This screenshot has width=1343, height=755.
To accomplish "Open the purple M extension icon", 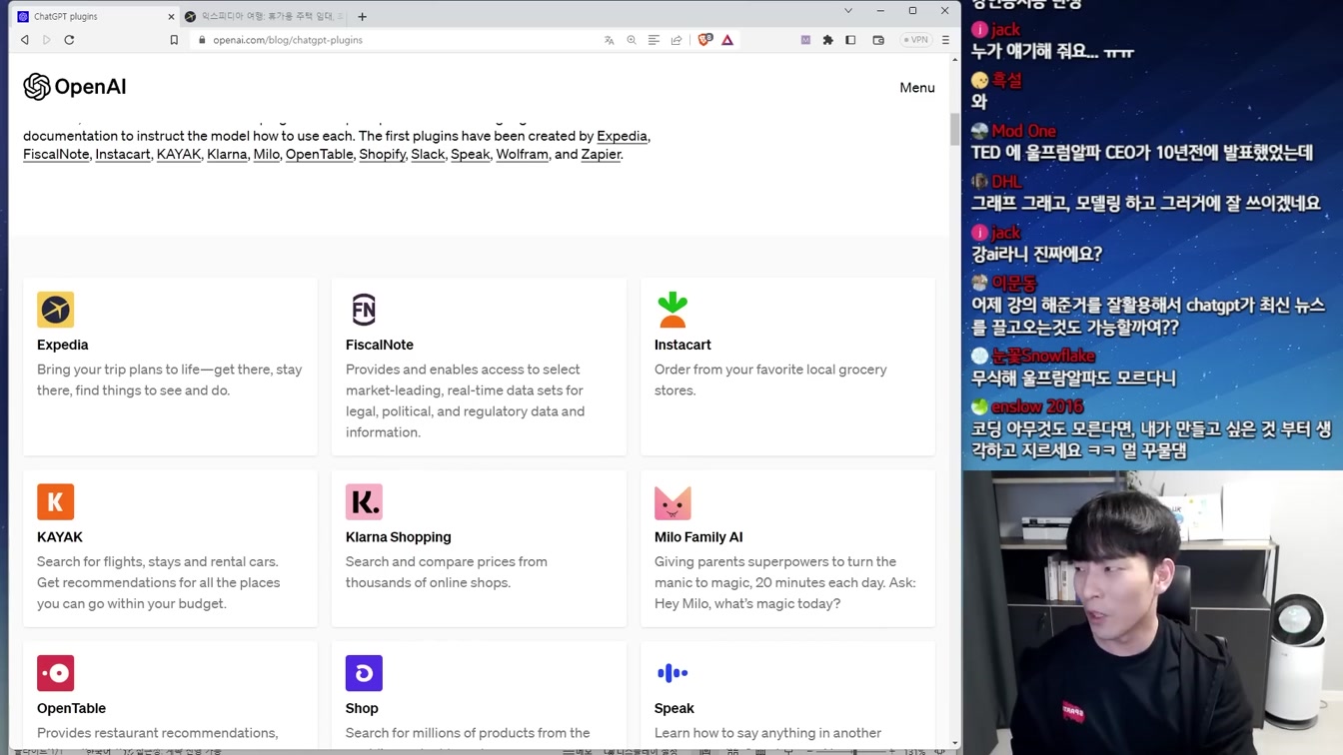I will coord(805,40).
